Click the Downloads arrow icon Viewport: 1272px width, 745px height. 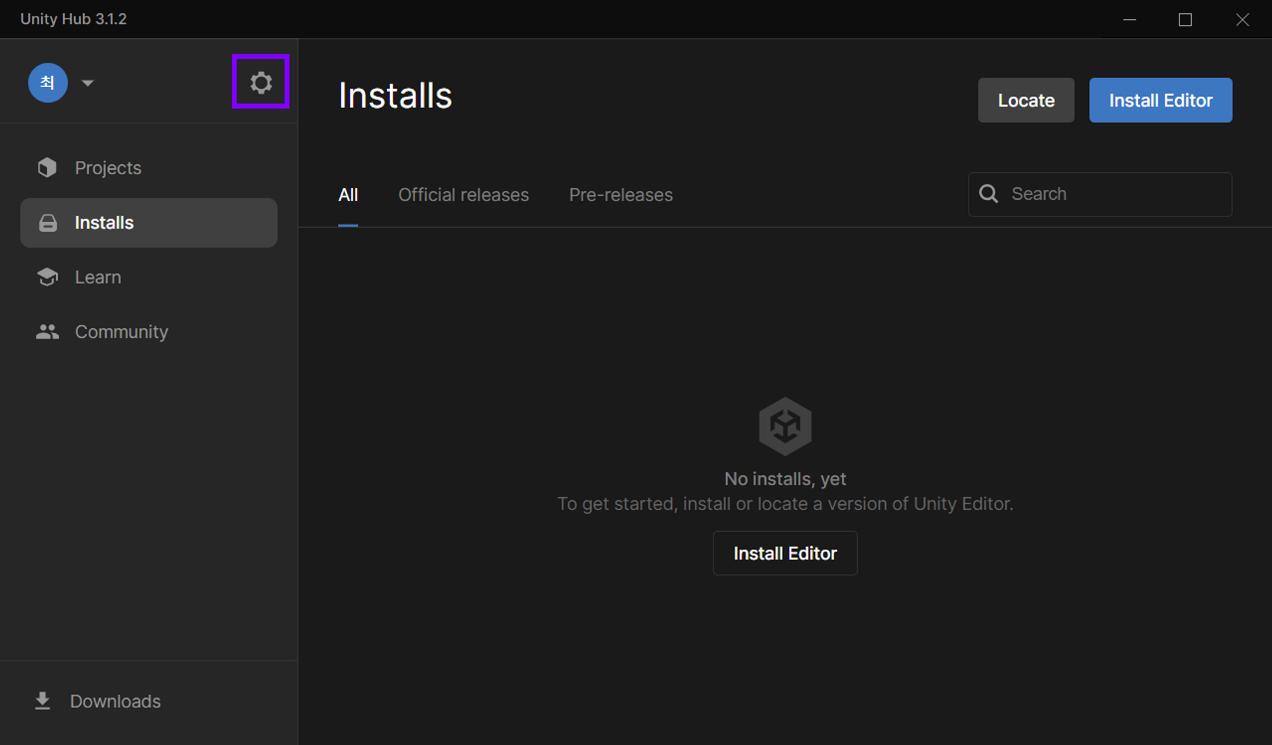tap(42, 701)
